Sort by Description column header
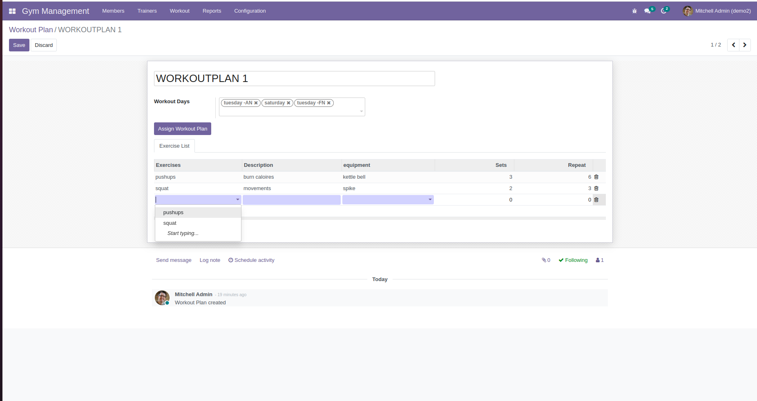757x401 pixels. pos(292,165)
